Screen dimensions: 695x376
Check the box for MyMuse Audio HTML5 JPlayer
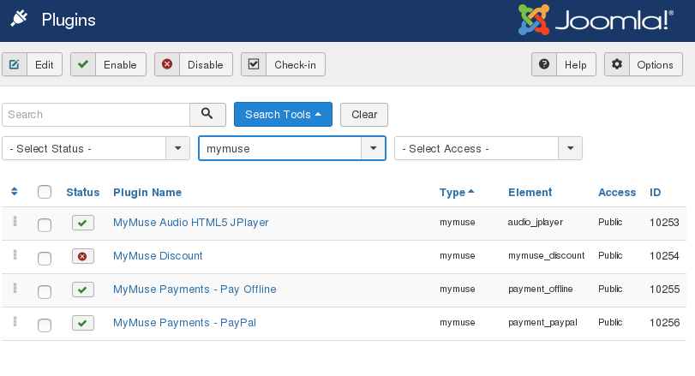(45, 225)
